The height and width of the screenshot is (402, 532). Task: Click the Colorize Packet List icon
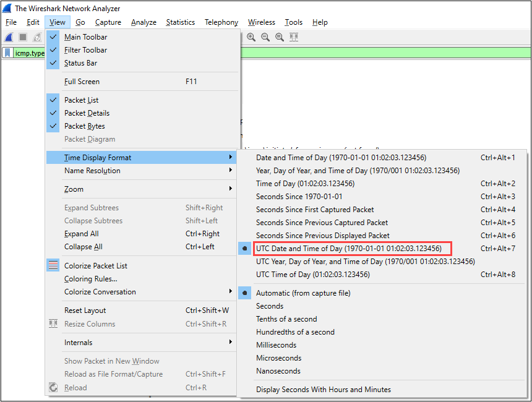(53, 266)
